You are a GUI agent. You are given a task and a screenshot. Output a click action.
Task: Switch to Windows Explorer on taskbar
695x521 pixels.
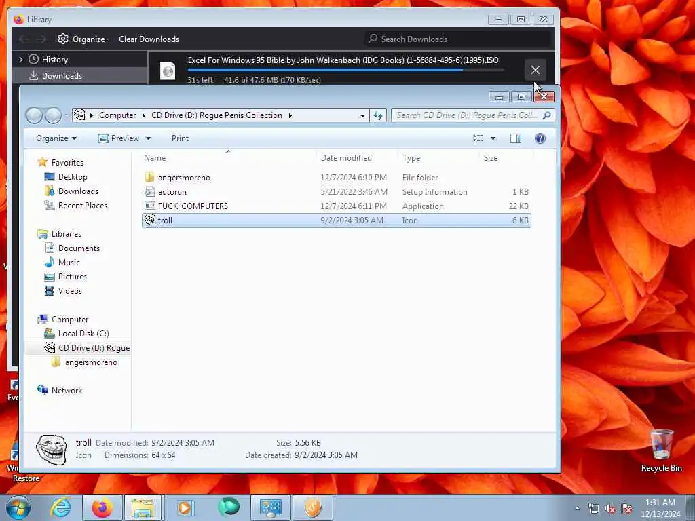tap(143, 507)
